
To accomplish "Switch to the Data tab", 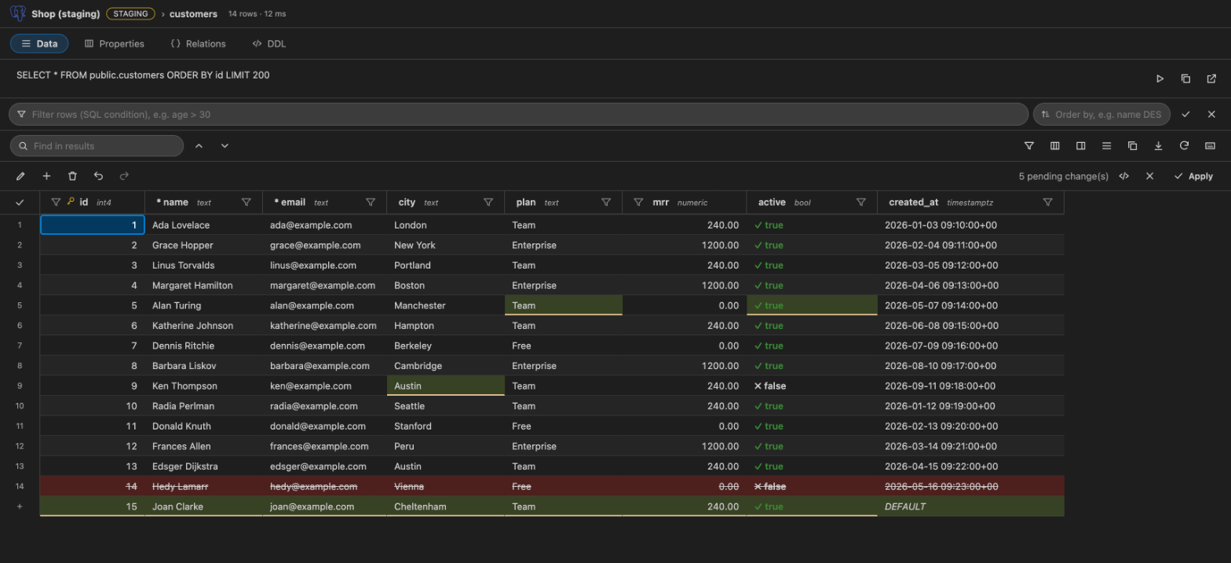I will (x=39, y=44).
